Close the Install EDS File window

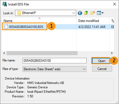tap(115, 4)
